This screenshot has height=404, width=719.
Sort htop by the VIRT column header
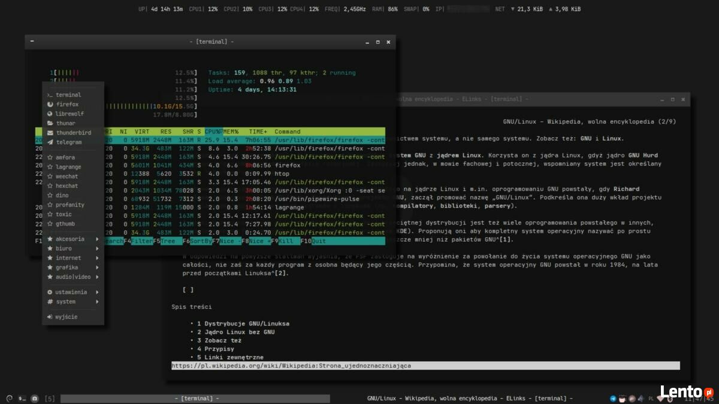[x=142, y=131]
